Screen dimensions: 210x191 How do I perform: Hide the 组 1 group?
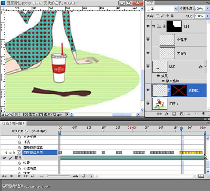148,26
